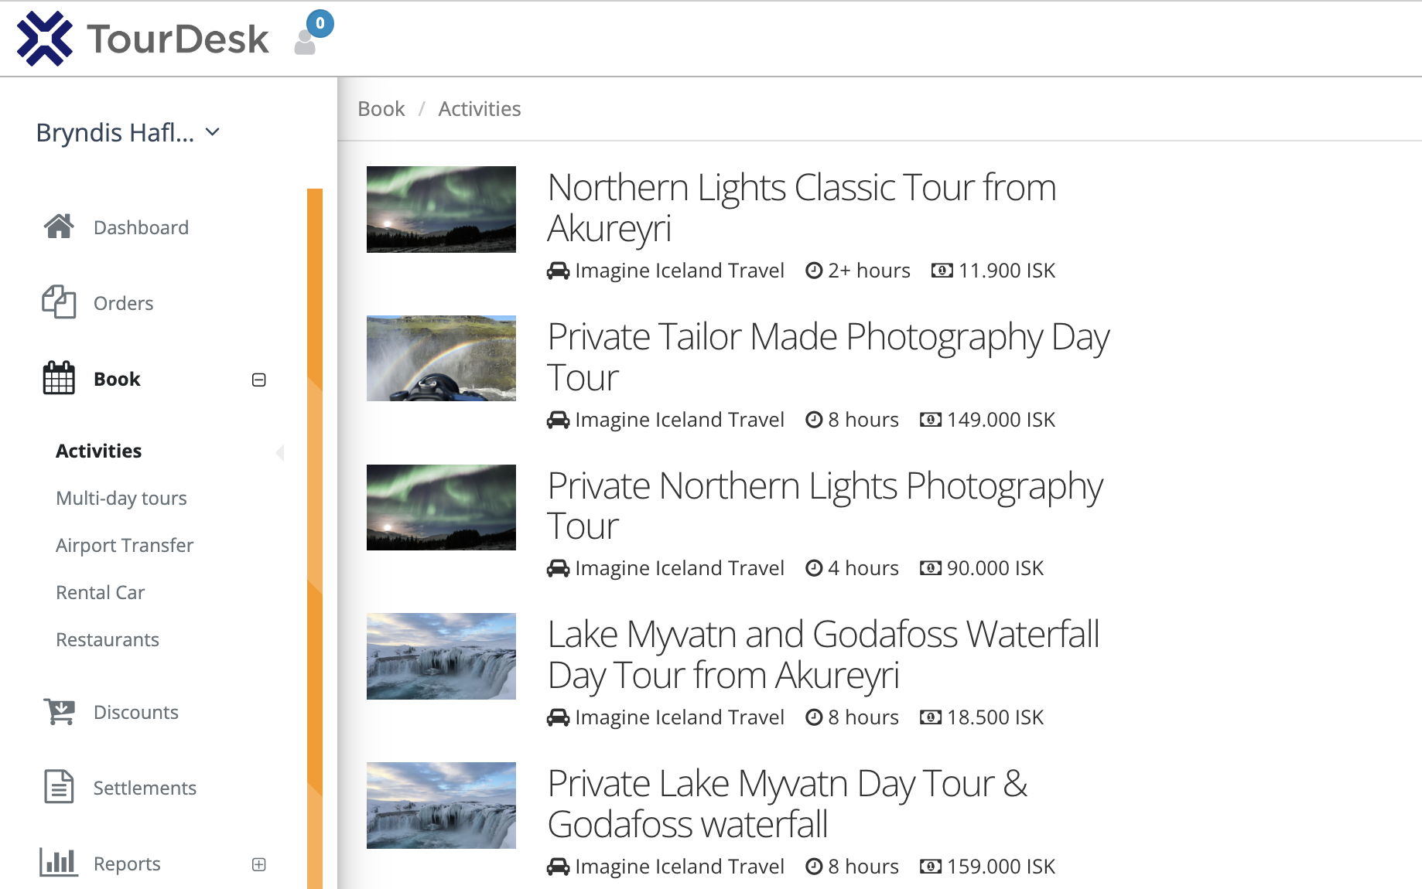Click the Book breadcrumb link
Viewport: 1422px width, 889px height.
(x=381, y=109)
